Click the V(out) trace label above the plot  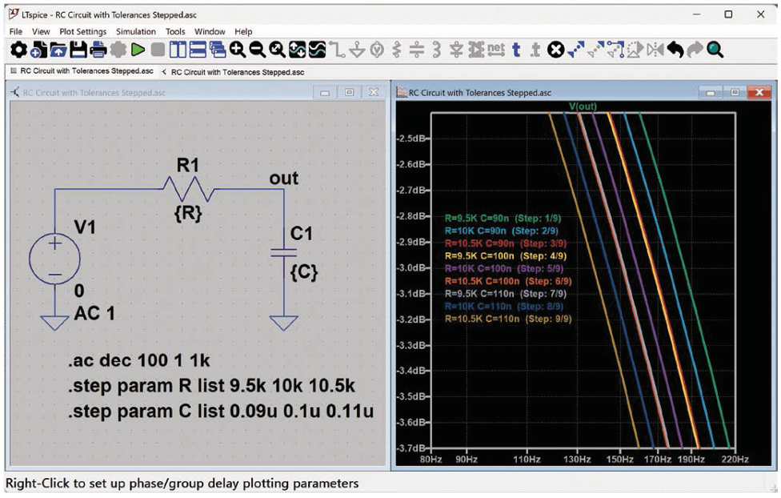point(583,106)
